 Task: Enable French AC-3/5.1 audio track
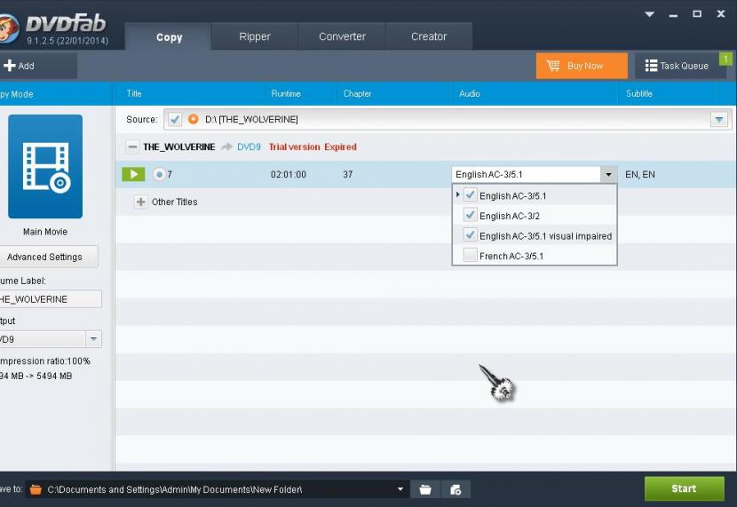click(x=470, y=255)
